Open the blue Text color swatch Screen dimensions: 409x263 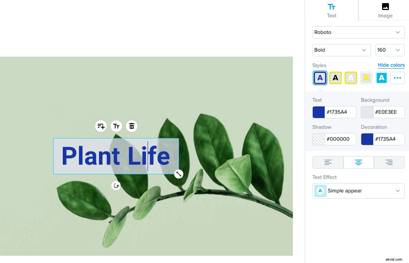318,112
